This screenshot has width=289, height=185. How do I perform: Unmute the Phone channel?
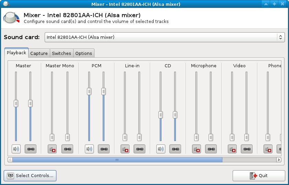(x=268, y=149)
